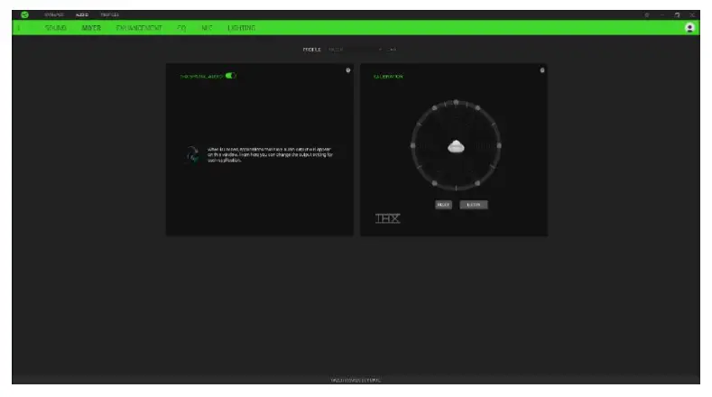Switch to the Mic tab

tap(207, 28)
